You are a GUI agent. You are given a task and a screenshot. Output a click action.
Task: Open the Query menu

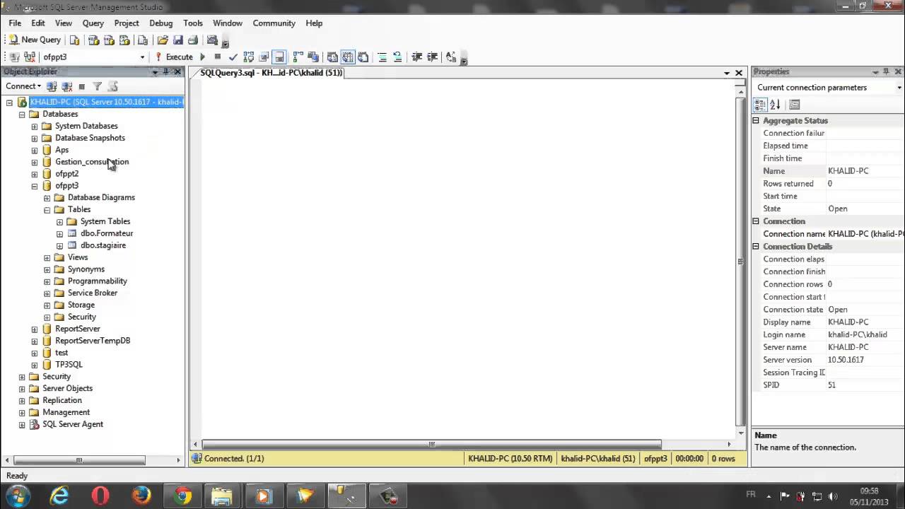pyautogui.click(x=93, y=23)
